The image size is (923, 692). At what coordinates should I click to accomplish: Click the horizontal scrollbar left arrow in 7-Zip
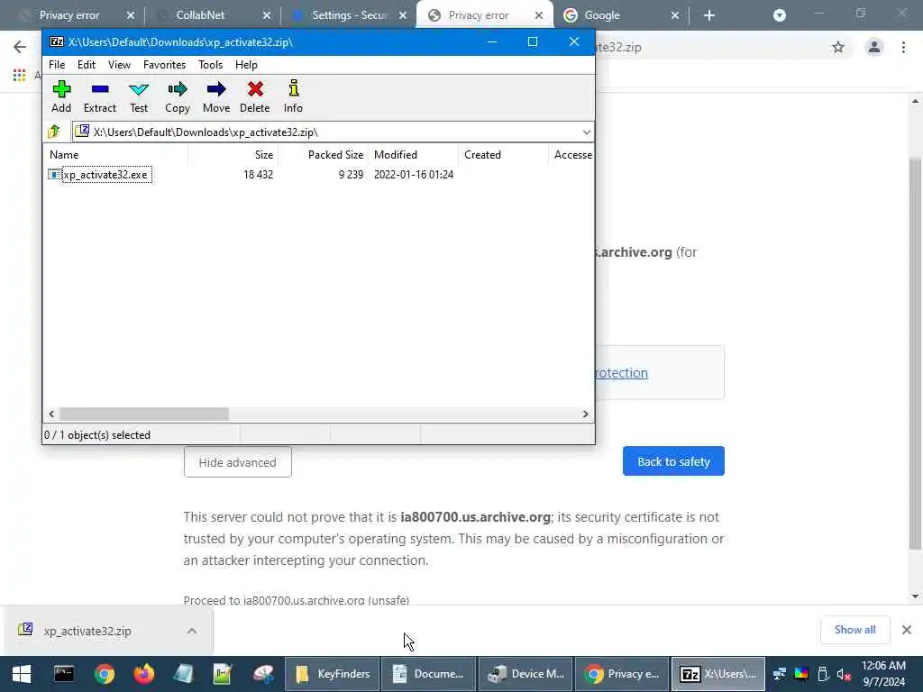[x=51, y=414]
